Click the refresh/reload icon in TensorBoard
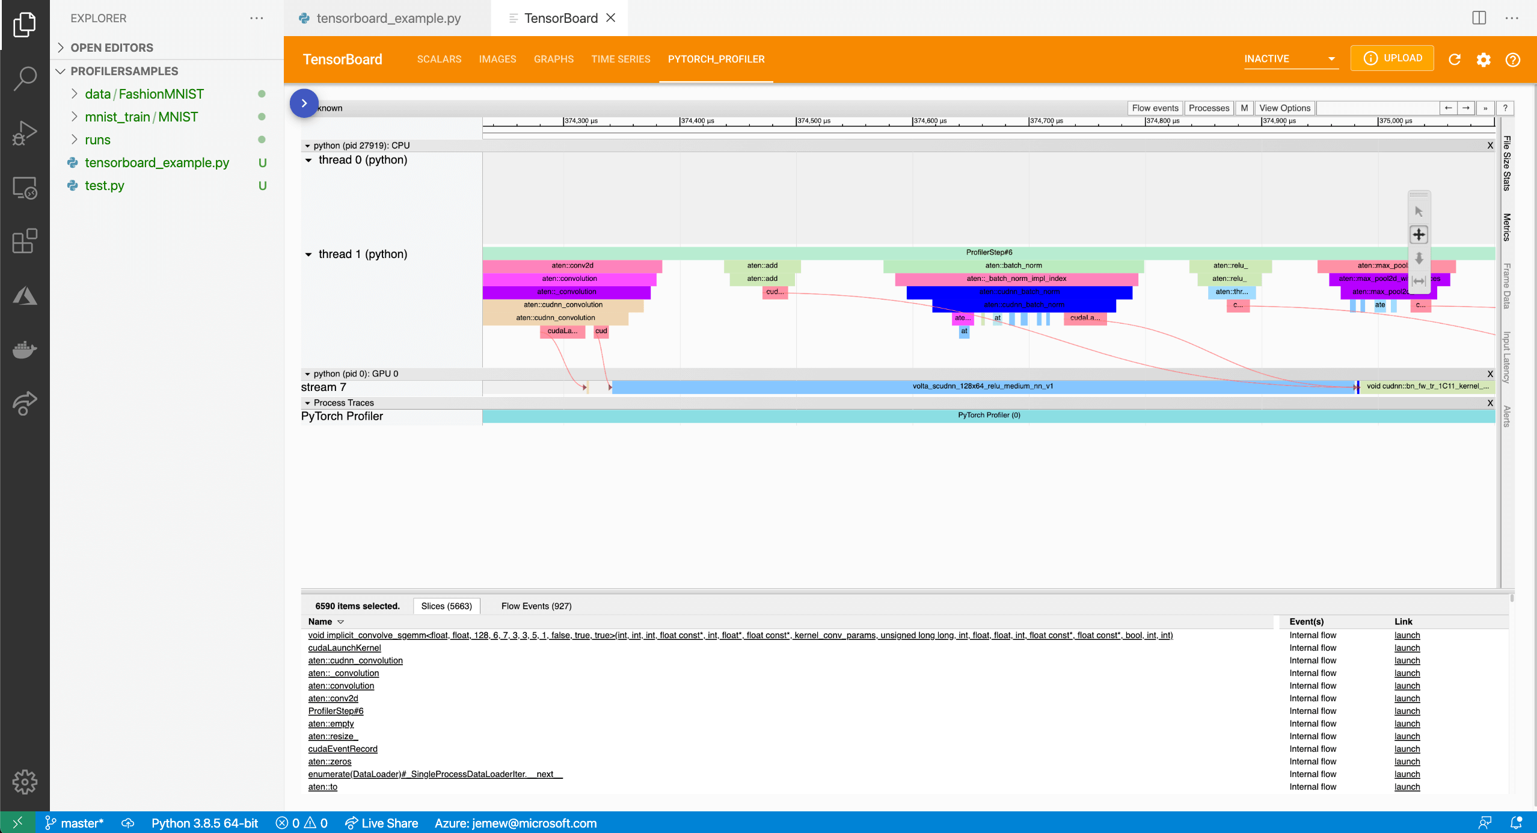This screenshot has height=833, width=1537. (1455, 58)
